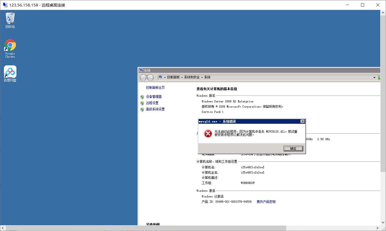This screenshot has height=231, width=386.
Task: Click the horizontal scrollbar thumb at the bottom
Action: pos(146,228)
